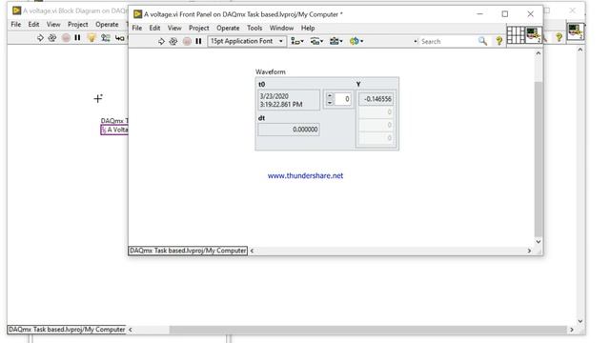Click Front Panel scroll down arrow

[538, 241]
